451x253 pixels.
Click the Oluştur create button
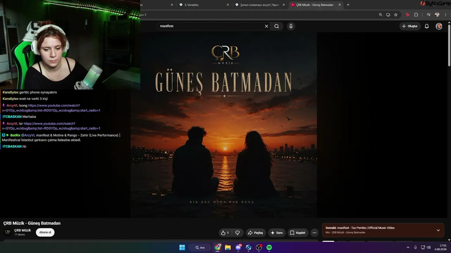410,26
